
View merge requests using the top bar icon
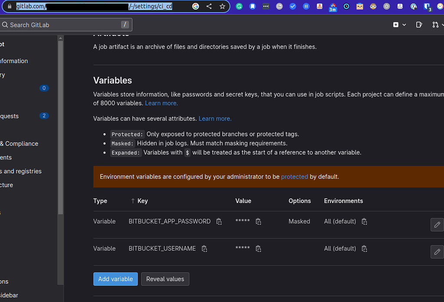pyautogui.click(x=435, y=25)
